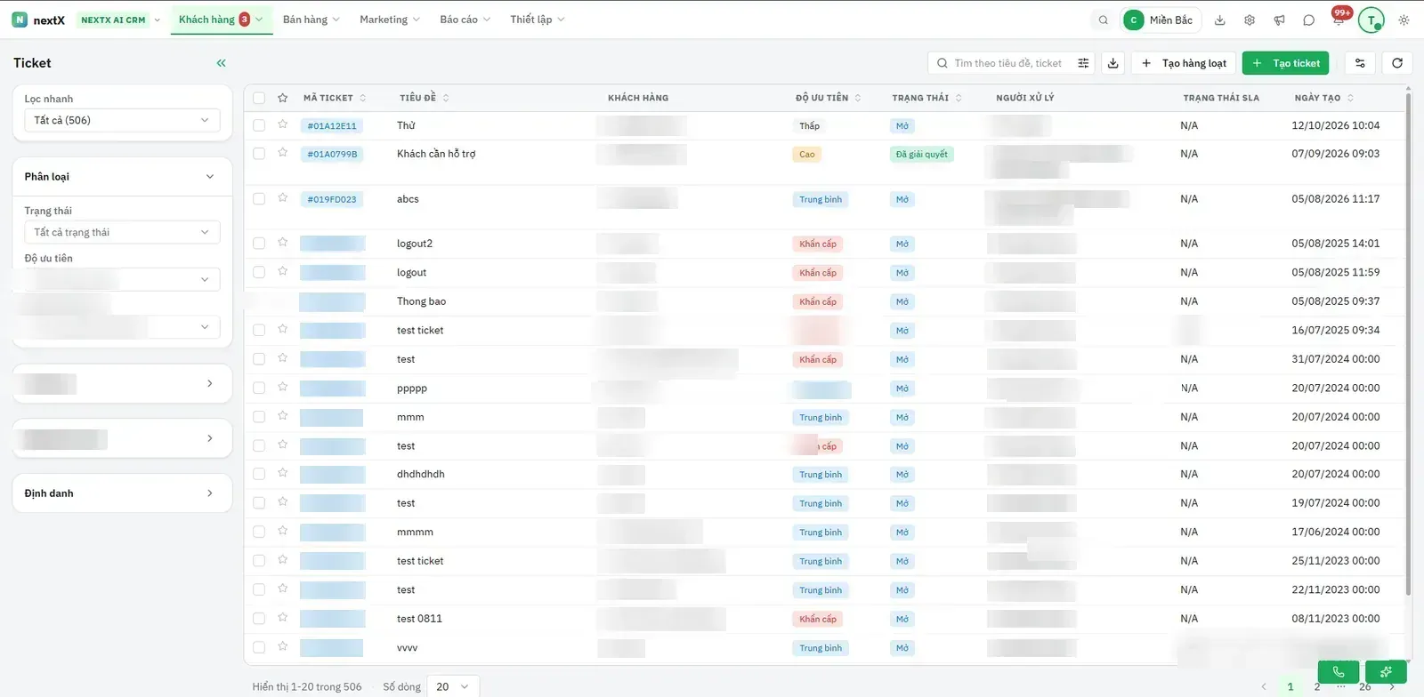This screenshot has width=1424, height=697.
Task: Star the 'Thử' ticket
Action: click(x=283, y=125)
